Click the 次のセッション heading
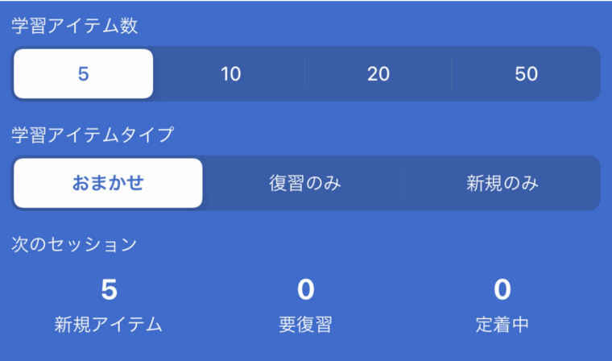Viewport: 612px width, 361px height. (74, 244)
